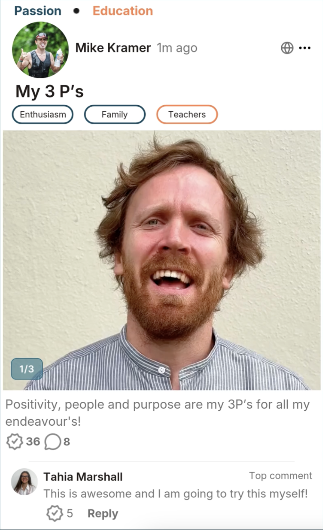Image resolution: width=323 pixels, height=530 pixels.
Task: Click the post's badge like icon
Action: click(14, 442)
